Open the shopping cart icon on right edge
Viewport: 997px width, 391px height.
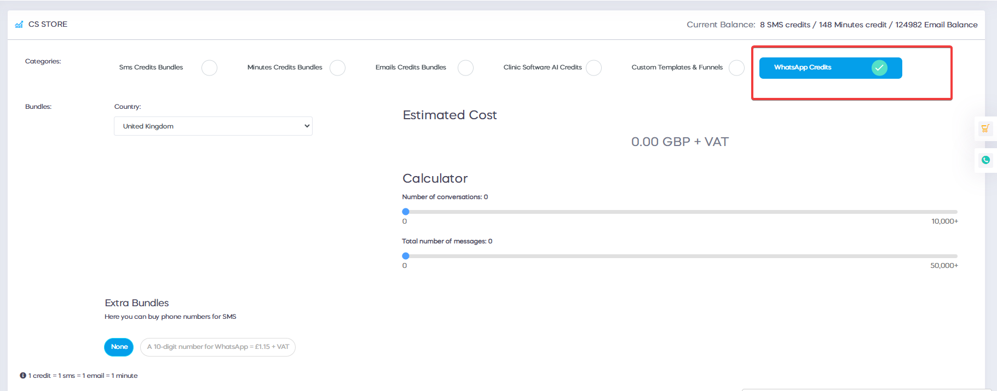click(x=985, y=129)
